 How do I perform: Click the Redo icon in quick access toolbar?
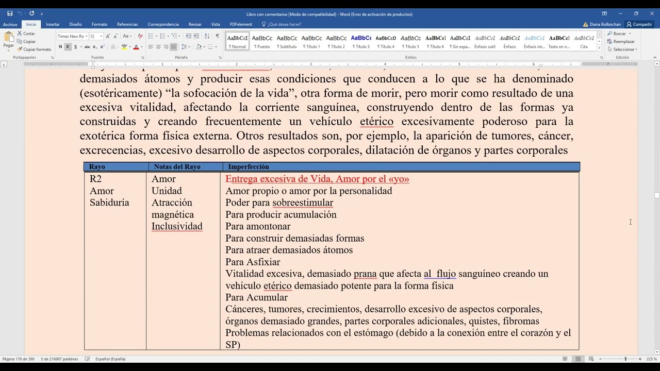(x=31, y=13)
